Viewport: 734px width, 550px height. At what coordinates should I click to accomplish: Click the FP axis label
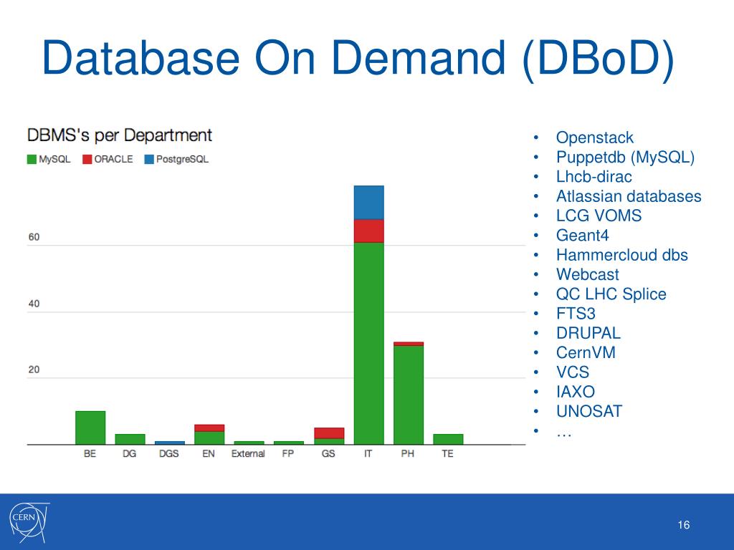288,453
